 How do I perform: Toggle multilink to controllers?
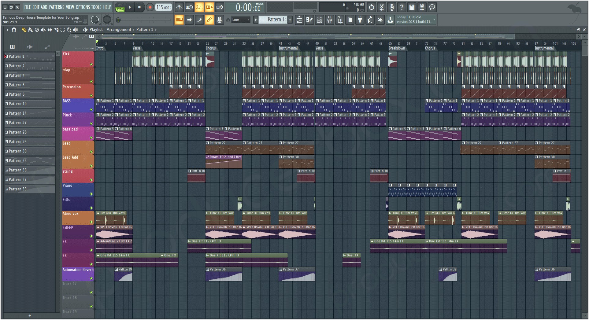(209, 20)
